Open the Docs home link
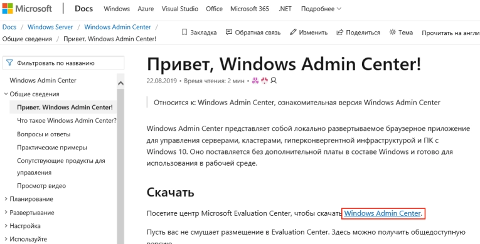This screenshot has height=244, width=480. (x=83, y=9)
